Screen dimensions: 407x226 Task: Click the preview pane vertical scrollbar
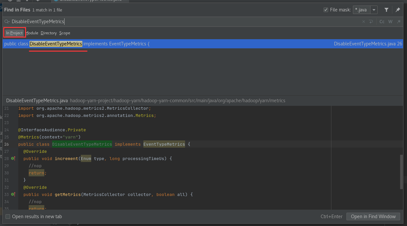[x=401, y=171]
